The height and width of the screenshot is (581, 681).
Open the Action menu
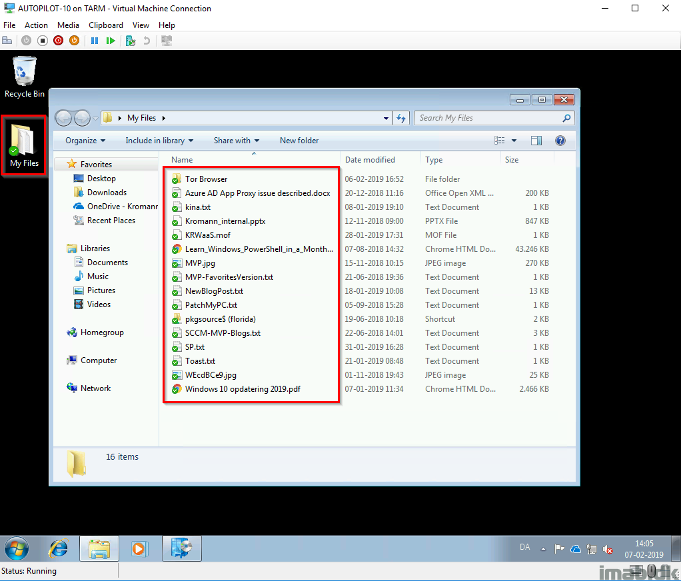(x=36, y=25)
